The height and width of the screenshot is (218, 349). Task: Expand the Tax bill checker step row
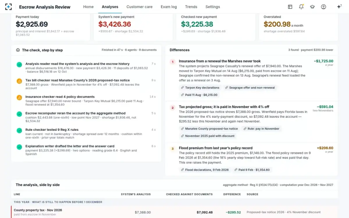tap(86, 84)
